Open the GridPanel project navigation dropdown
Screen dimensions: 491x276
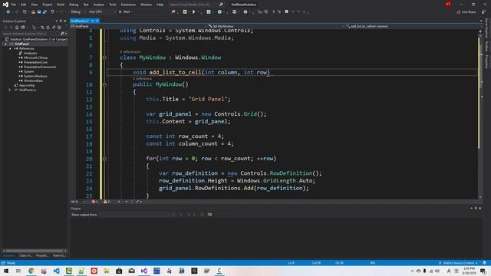pyautogui.click(x=140, y=26)
